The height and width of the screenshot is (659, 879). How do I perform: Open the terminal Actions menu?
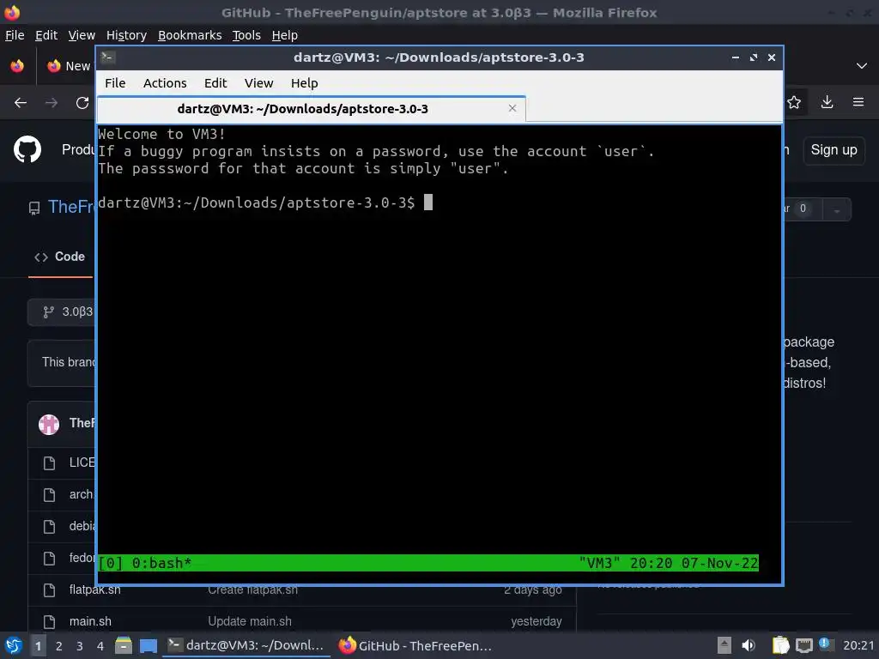(165, 83)
